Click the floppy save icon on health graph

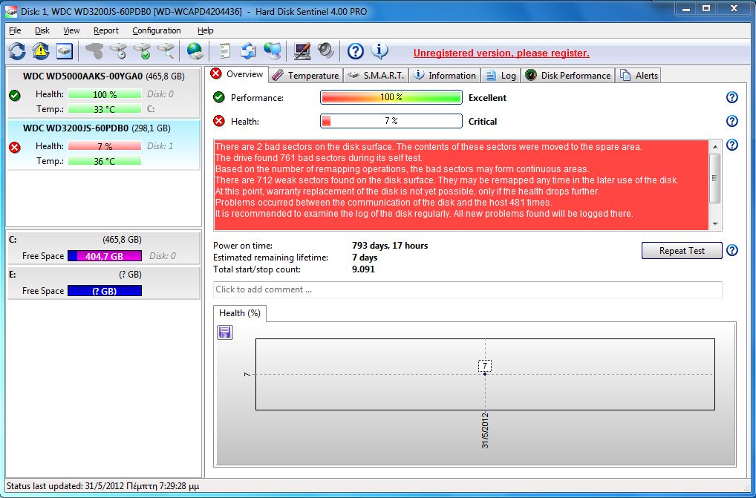coord(225,332)
